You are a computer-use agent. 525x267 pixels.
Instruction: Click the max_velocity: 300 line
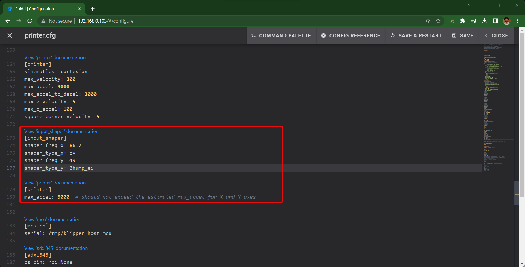click(x=50, y=79)
